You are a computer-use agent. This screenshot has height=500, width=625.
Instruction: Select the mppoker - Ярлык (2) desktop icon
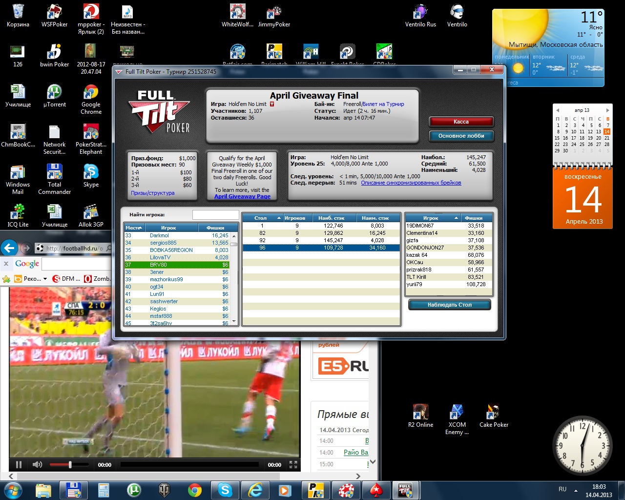click(x=91, y=19)
